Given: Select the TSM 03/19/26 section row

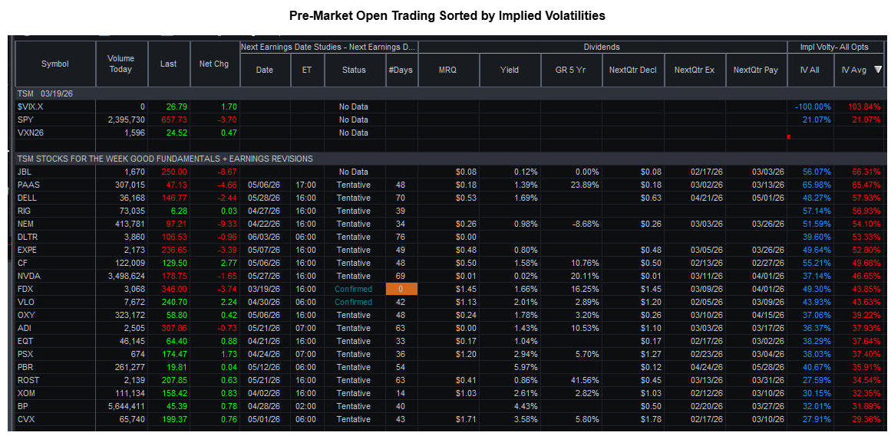Looking at the screenshot, I should (46, 93).
